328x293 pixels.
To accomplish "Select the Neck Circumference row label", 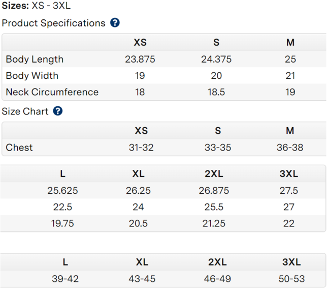I will (52, 92).
